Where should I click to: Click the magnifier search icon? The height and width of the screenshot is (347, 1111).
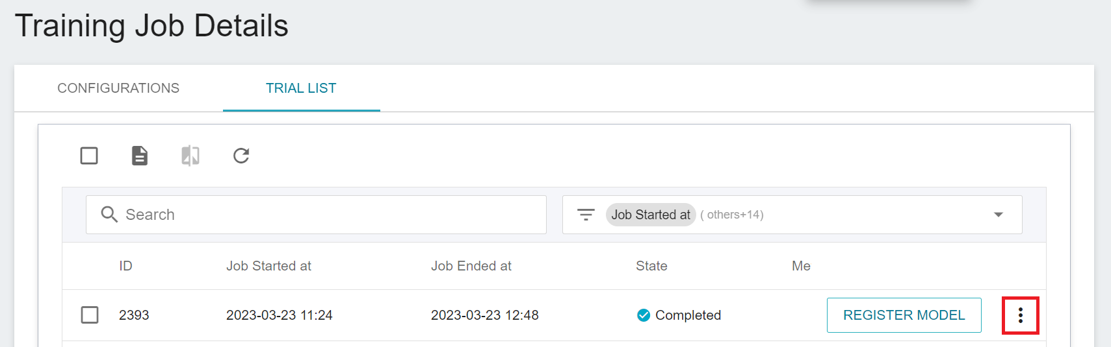pyautogui.click(x=109, y=215)
